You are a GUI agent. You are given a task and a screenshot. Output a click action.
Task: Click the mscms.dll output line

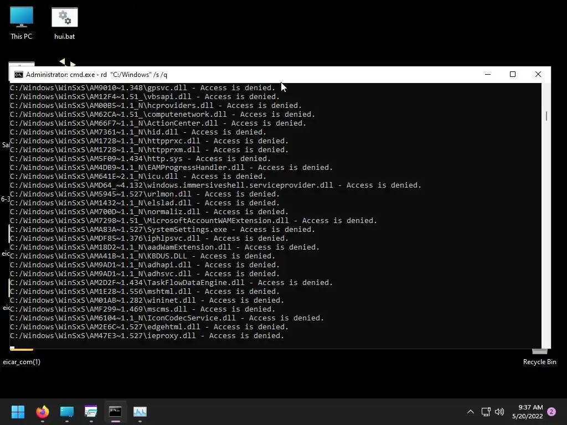tap(142, 309)
